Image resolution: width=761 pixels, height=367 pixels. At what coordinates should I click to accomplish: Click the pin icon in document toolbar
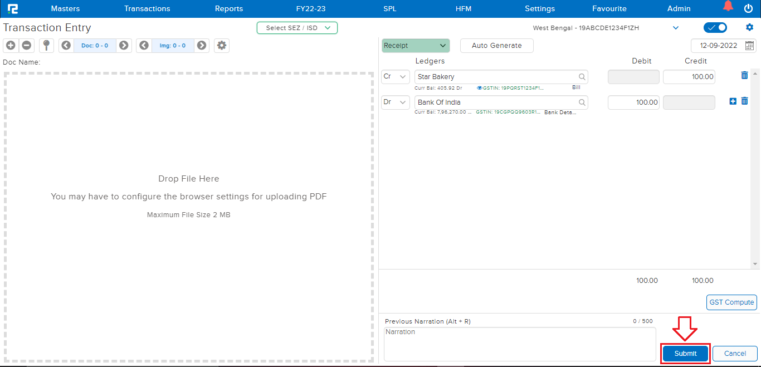point(46,46)
